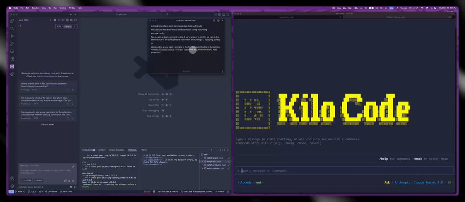Select the watch:pnpm task terminal
This screenshot has width=465, height=202.
(x=215, y=158)
